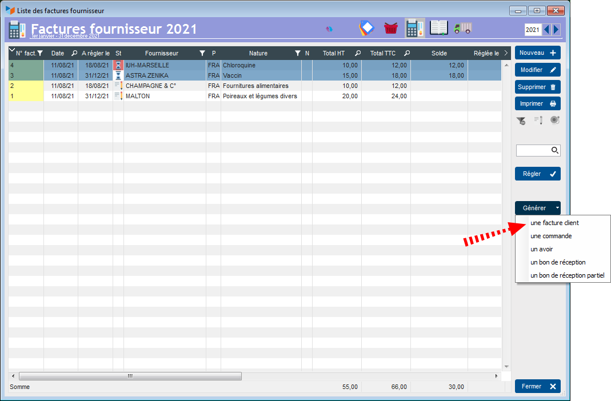
Task: Click the pencil note edit icon
Action: click(538, 121)
